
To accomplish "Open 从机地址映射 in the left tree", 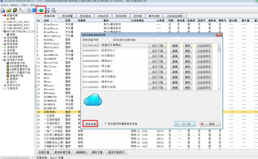I will 15,57.
